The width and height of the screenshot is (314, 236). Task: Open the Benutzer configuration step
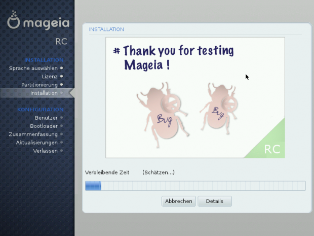[x=46, y=118]
